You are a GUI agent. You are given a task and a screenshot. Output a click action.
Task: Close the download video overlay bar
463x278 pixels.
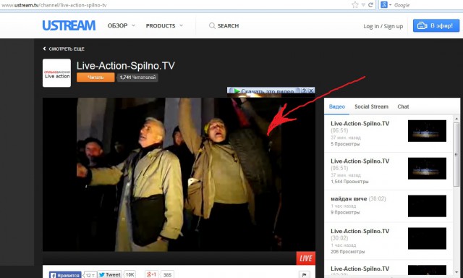pos(311,90)
